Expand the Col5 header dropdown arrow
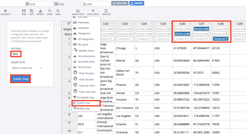The width and height of the screenshot is (246, 134). [x=171, y=24]
